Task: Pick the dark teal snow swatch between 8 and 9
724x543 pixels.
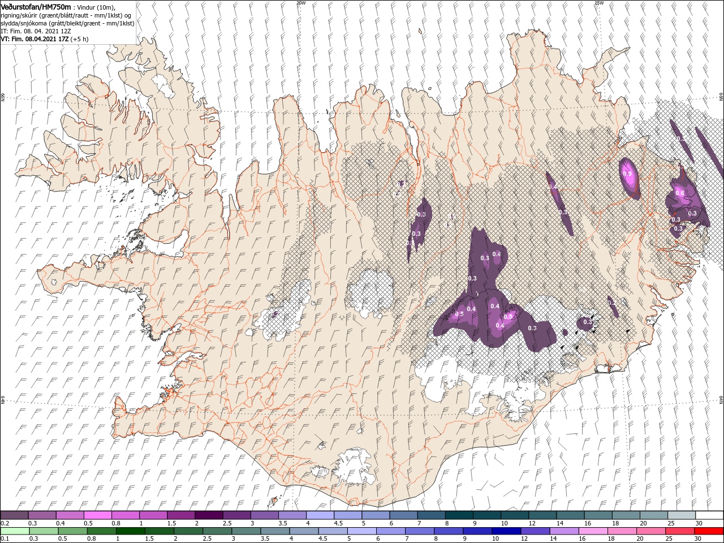Action: point(459,515)
